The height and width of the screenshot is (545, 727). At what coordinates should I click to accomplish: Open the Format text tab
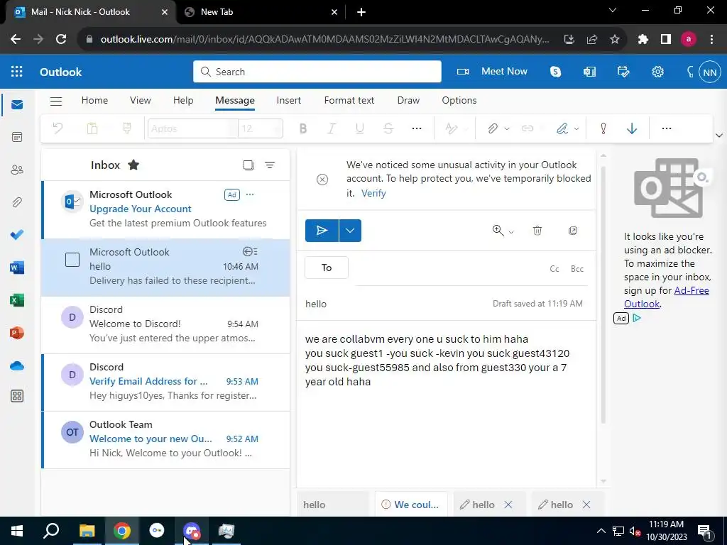[349, 100]
